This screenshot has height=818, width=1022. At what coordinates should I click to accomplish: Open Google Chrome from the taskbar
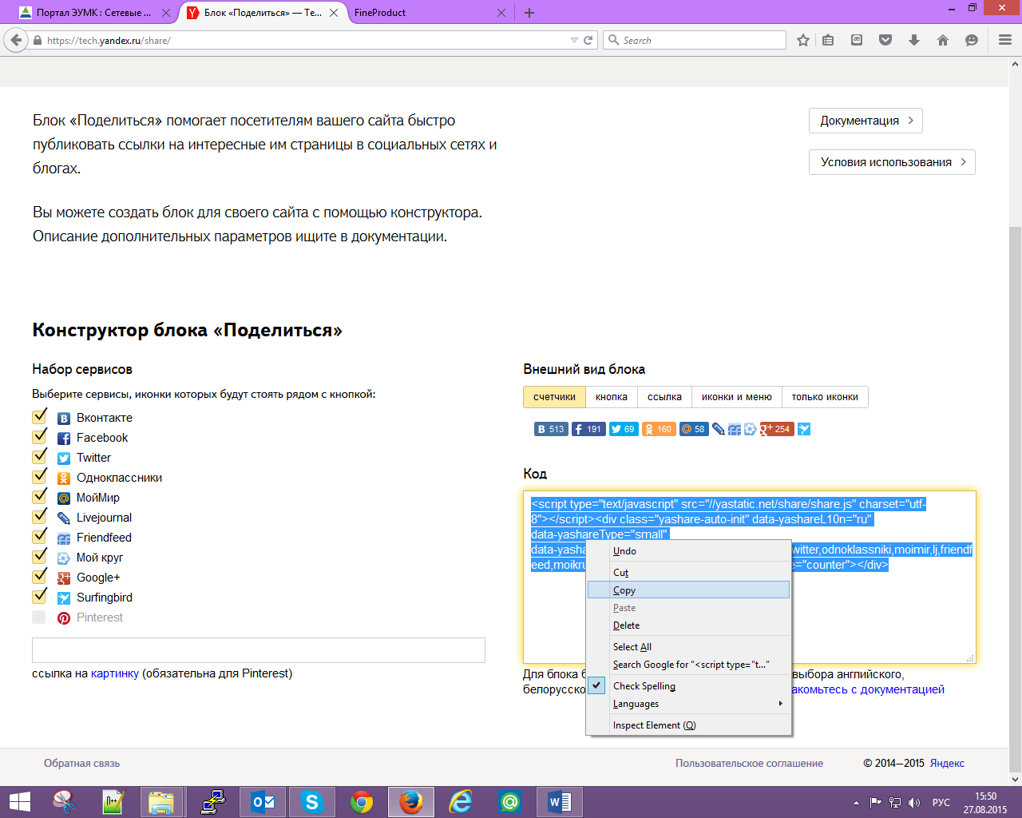click(x=362, y=802)
